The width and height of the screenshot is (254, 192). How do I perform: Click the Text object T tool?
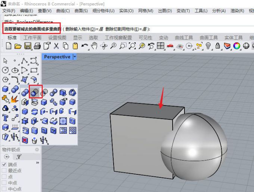(x=5, y=118)
